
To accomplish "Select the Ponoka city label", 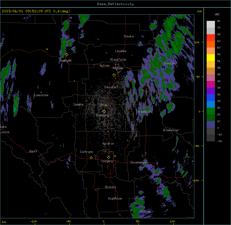I will (x=129, y=36).
